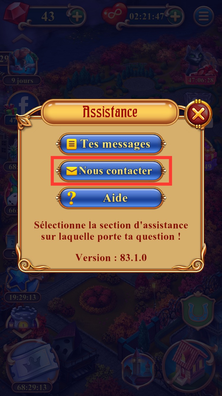Tap the Version : 83.1.0 text
Screen dimensions: 222x396
tap(111, 257)
